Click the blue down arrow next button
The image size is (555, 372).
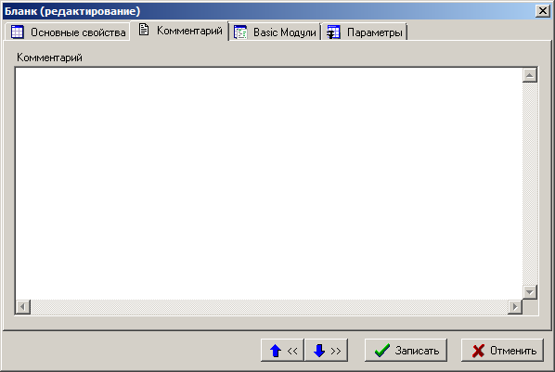326,351
